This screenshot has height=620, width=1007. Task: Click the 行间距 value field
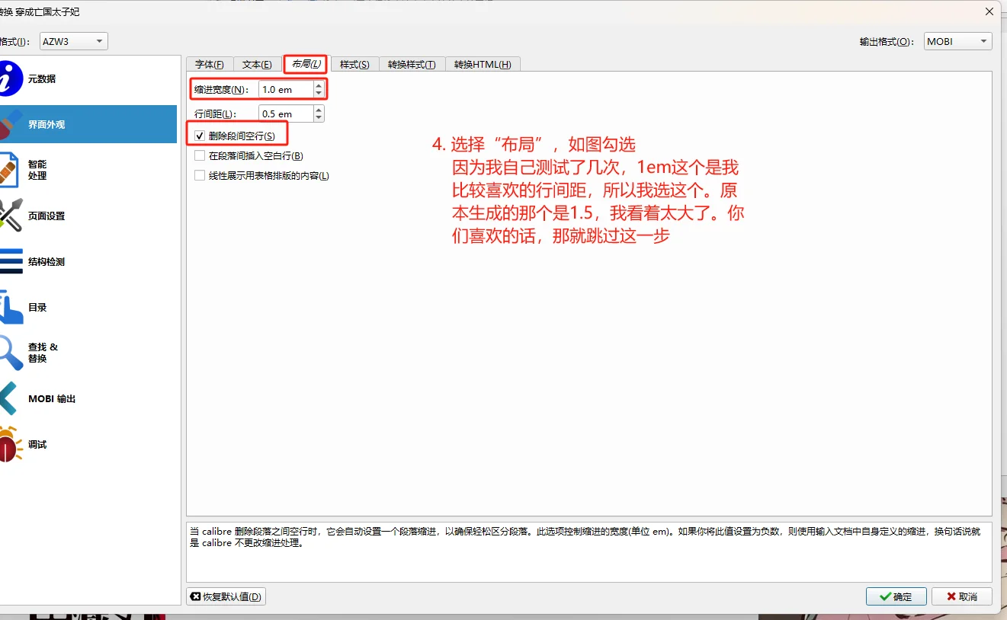pos(286,113)
